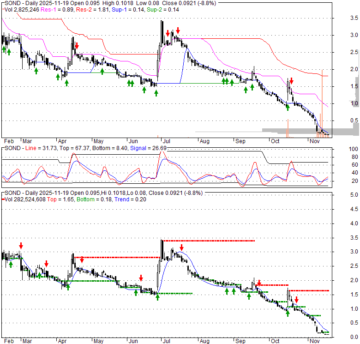Click the 'Bottom = 8.40' oscillator label
Screen dimensions: 360x344
coord(110,148)
